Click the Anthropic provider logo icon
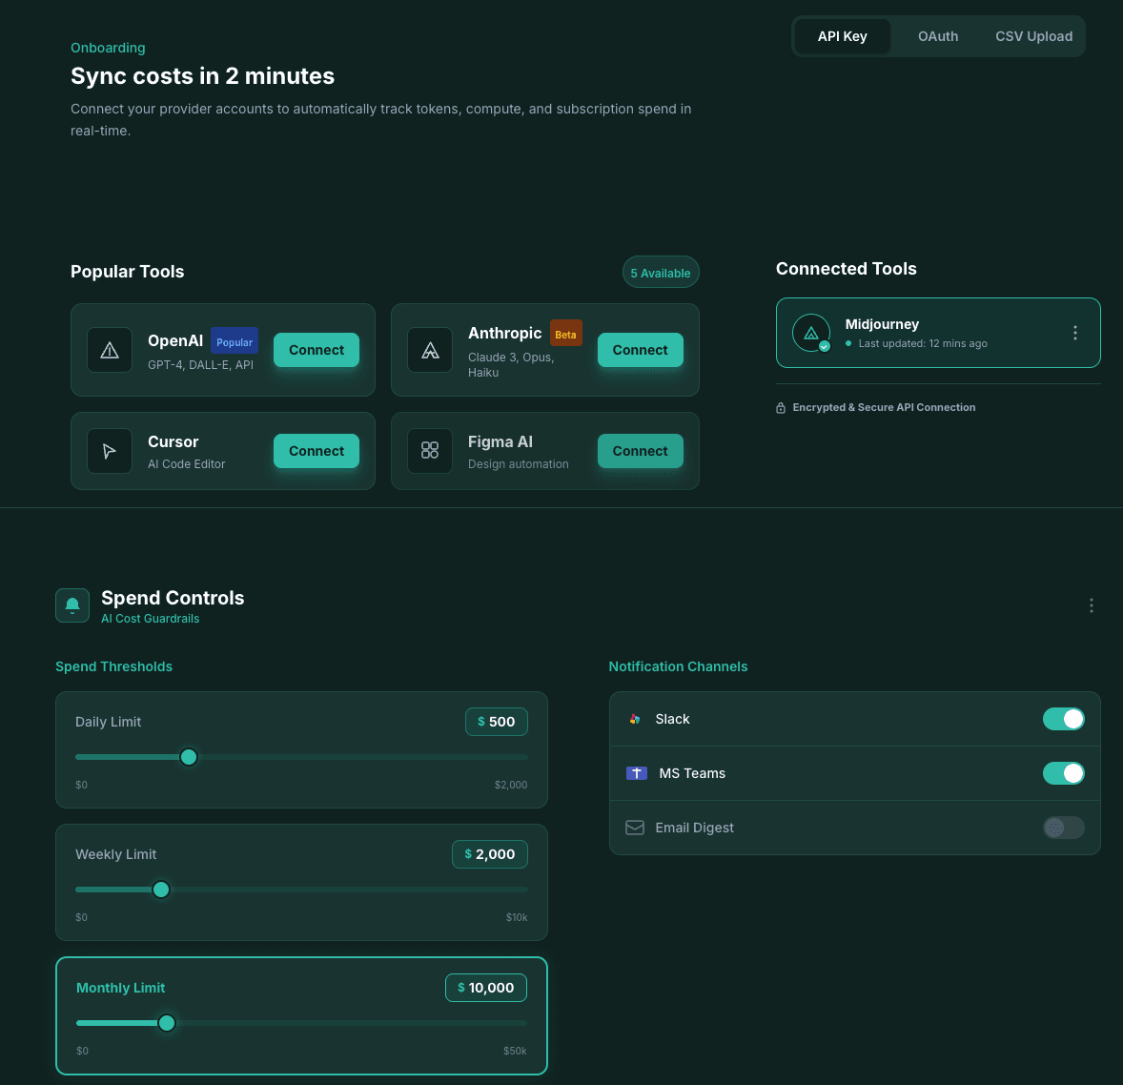 click(x=430, y=350)
